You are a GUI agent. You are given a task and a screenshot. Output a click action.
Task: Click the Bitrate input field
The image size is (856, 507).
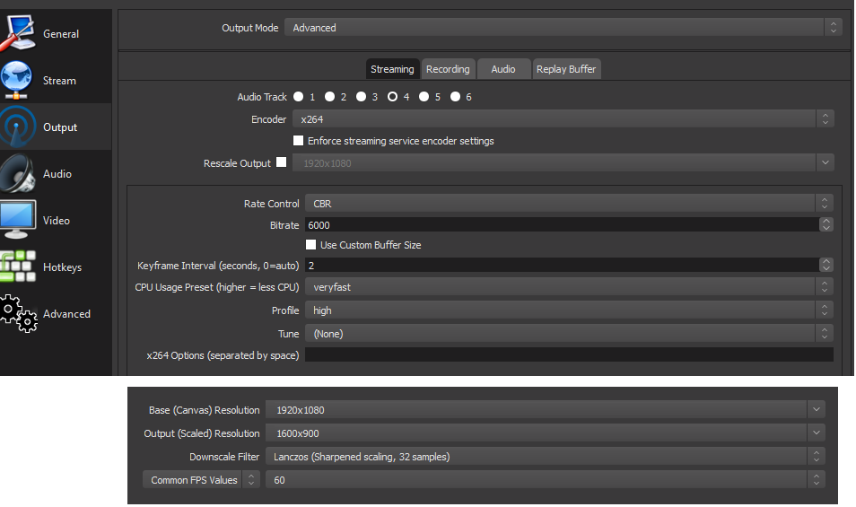click(562, 225)
